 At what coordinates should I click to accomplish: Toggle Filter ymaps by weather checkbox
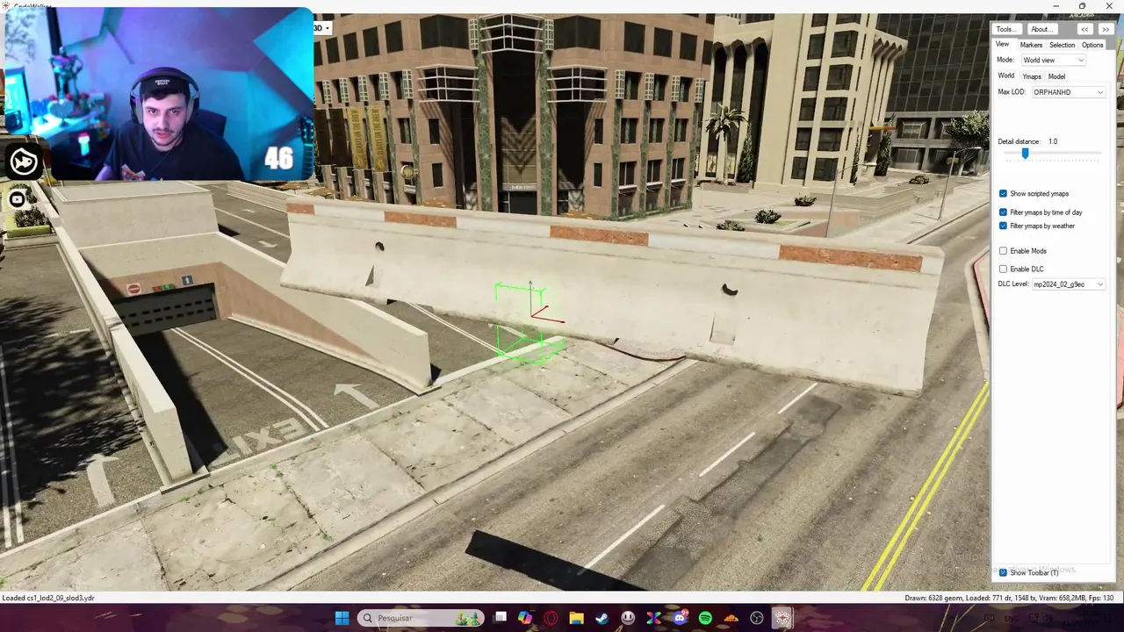pyautogui.click(x=1003, y=226)
